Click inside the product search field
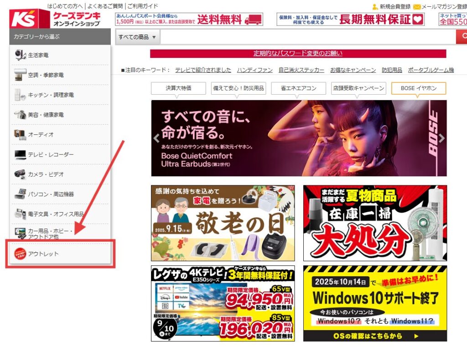 coord(308,37)
